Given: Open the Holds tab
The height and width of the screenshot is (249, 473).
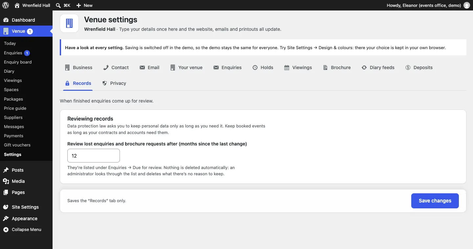Looking at the screenshot, I should pyautogui.click(x=263, y=67).
